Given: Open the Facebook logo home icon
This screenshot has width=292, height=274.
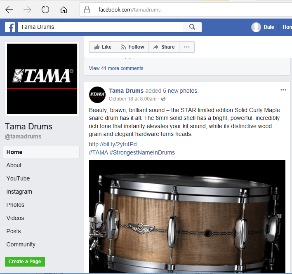Looking at the screenshot, I should [x=10, y=27].
